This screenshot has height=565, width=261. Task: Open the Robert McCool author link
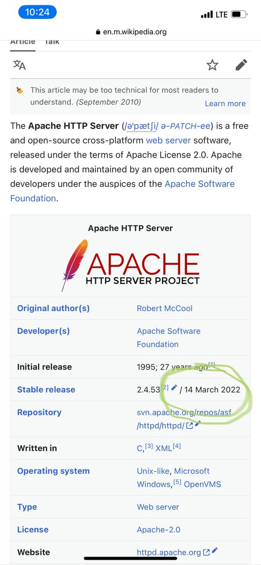pyautogui.click(x=165, y=308)
